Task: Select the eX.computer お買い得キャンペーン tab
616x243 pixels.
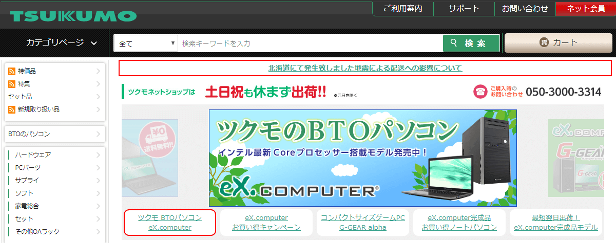Action: point(266,223)
